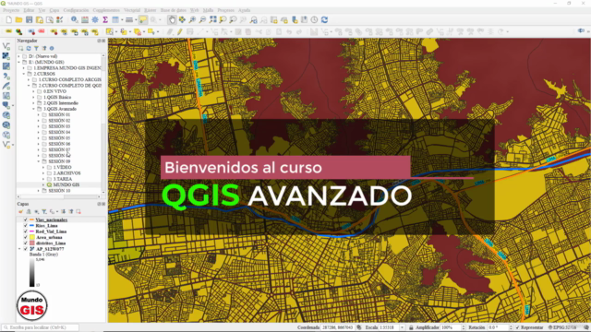Select the 3.TAREA folder

click(x=63, y=179)
